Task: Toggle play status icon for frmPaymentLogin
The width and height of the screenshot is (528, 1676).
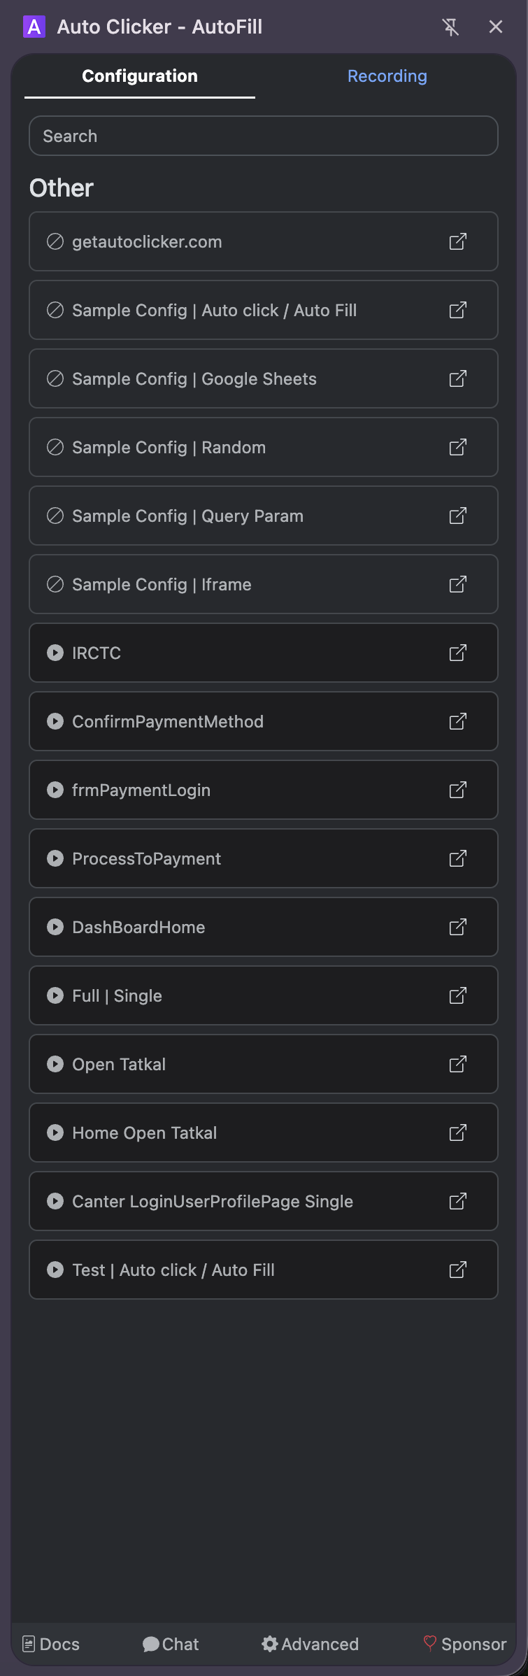Action: (x=55, y=790)
